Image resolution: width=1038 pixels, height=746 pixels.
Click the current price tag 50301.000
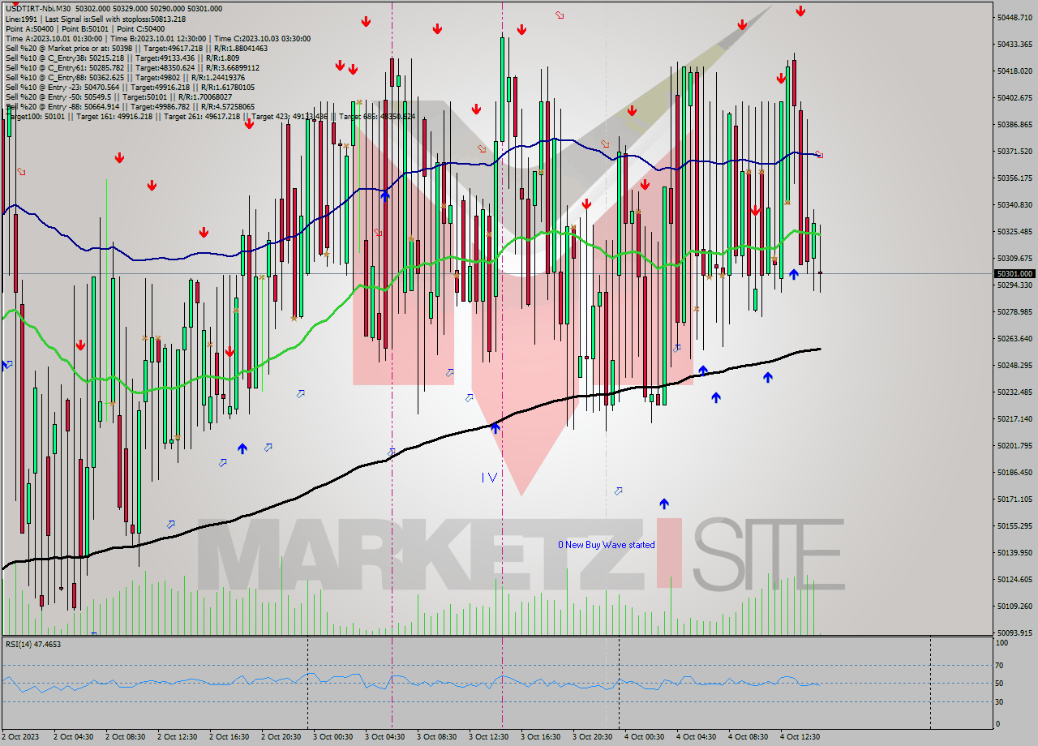1014,274
